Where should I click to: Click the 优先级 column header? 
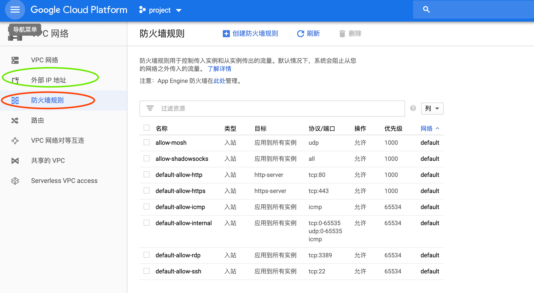(393, 128)
